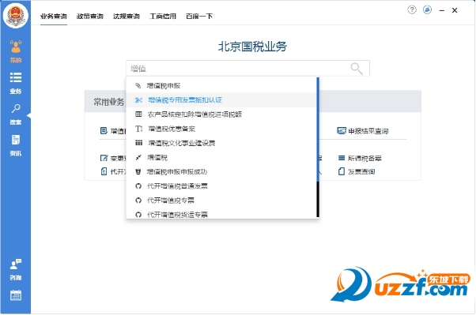The height and width of the screenshot is (315, 476).
Task: Click the magnifier search icon in search box
Action: coord(357,69)
